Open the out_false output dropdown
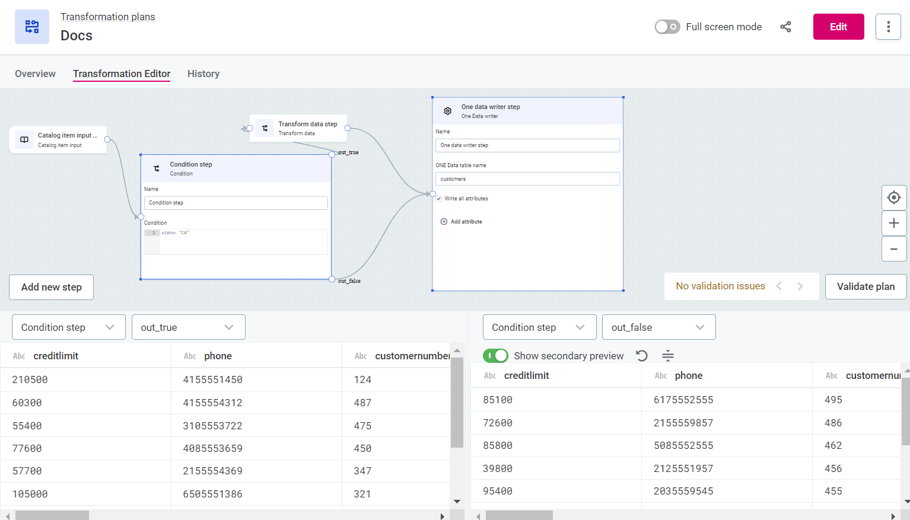Viewport: 910px width, 520px height. (658, 327)
